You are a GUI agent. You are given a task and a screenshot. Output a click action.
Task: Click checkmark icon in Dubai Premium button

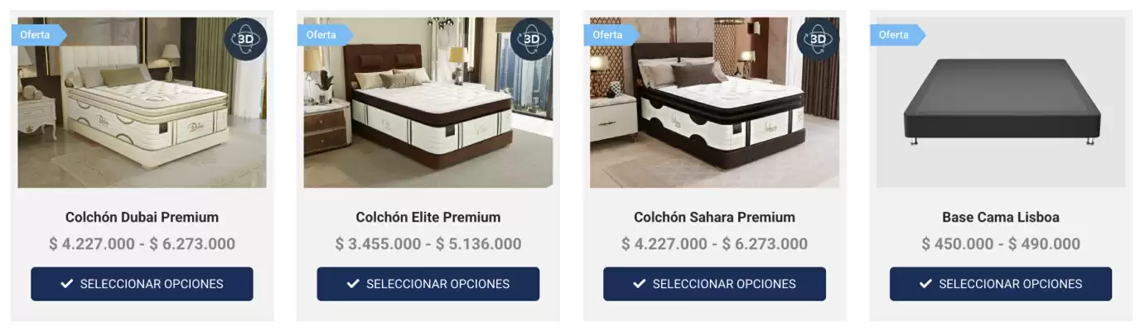[x=67, y=284]
